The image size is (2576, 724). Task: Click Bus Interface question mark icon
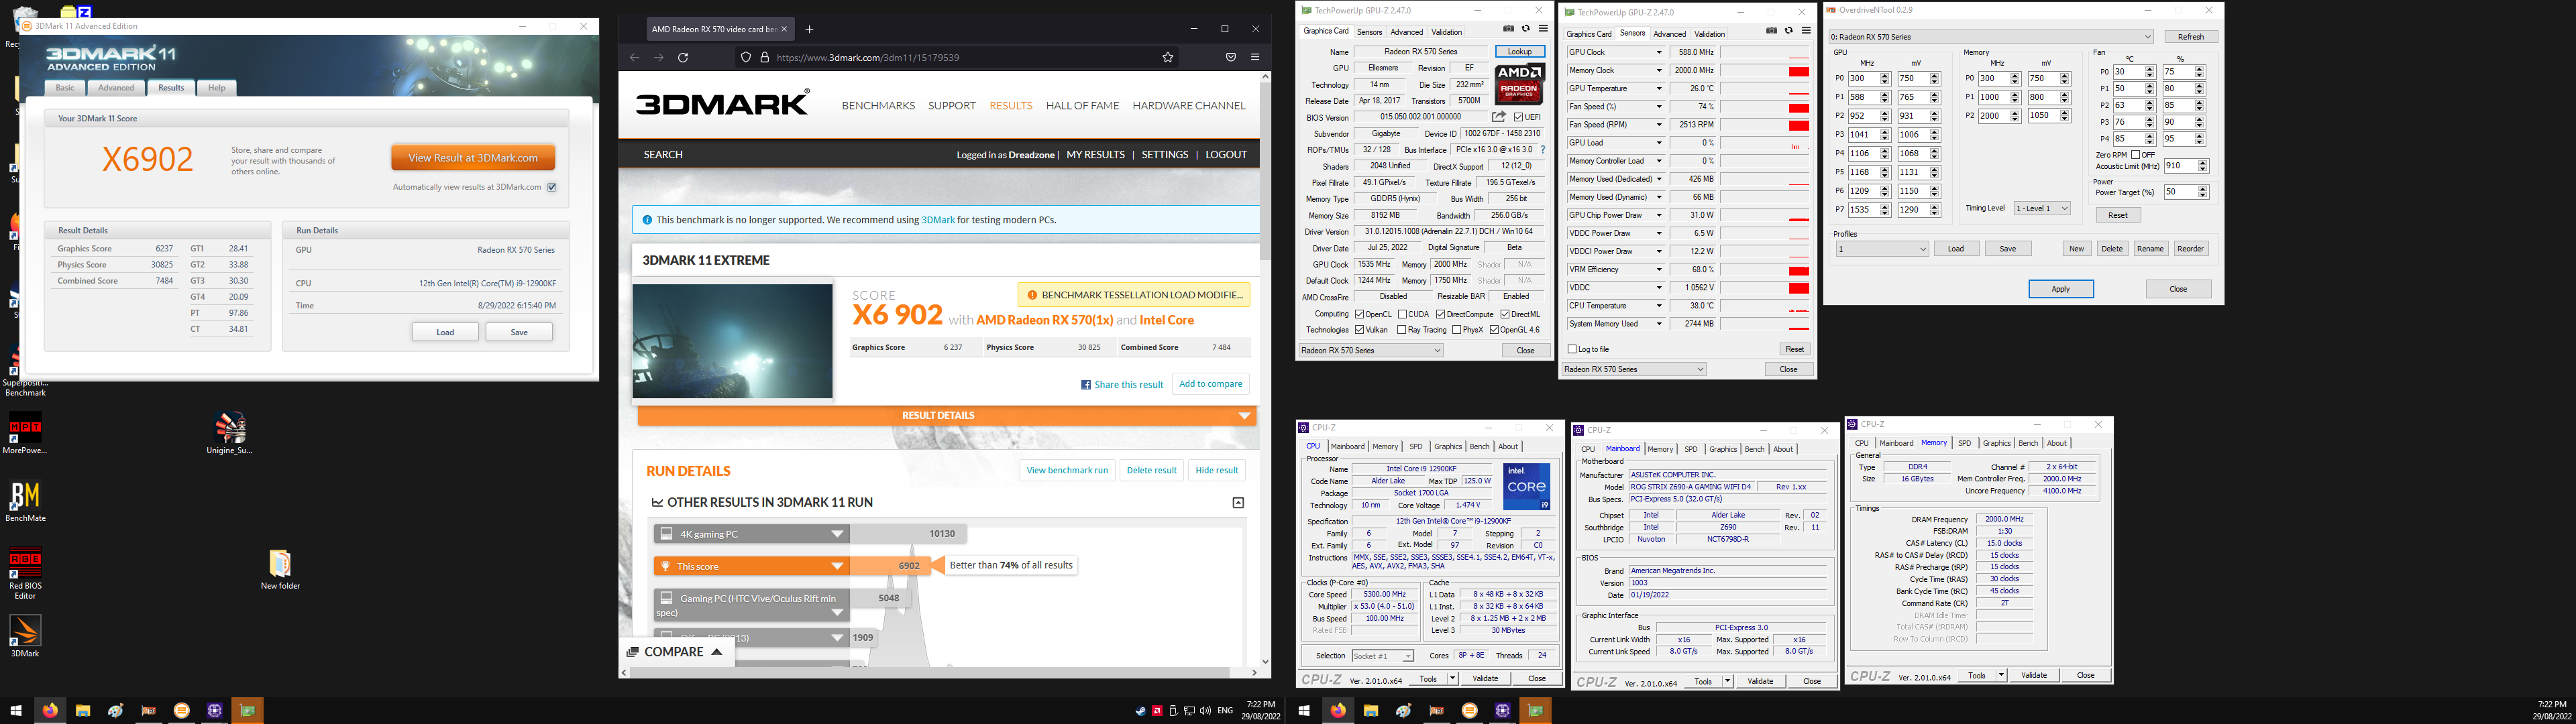1543,150
